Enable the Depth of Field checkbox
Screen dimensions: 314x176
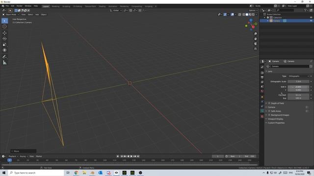269,103
